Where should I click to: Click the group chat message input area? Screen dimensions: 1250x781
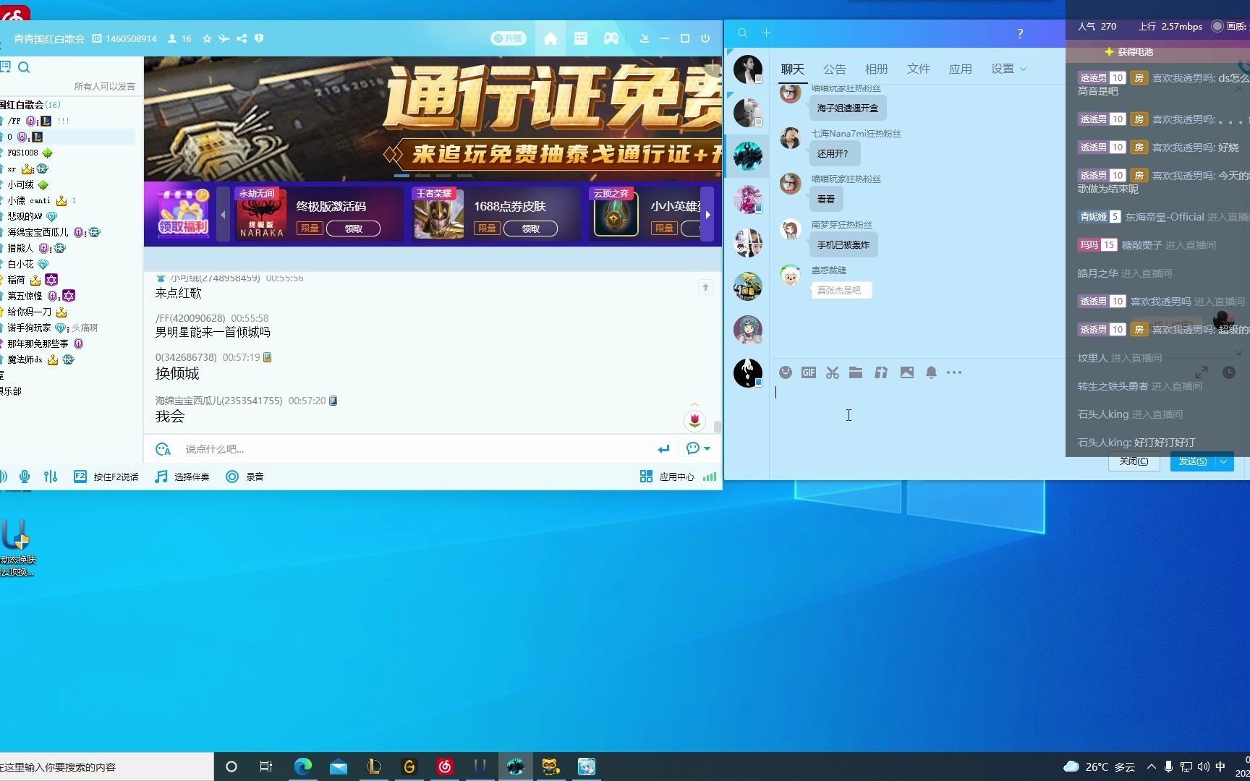pos(919,416)
